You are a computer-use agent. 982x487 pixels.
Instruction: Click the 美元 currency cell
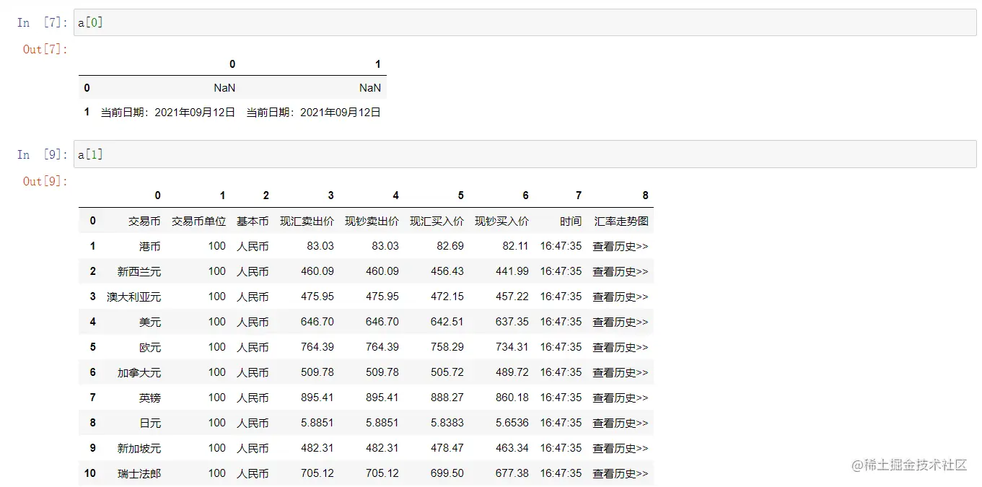(x=150, y=322)
